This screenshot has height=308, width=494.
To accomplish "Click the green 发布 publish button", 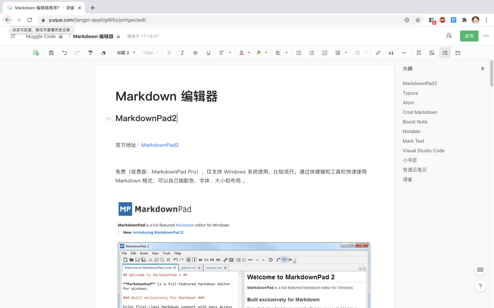I will click(x=469, y=36).
